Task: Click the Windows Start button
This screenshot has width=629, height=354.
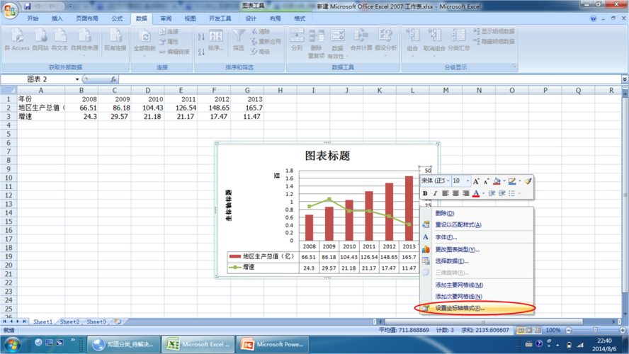Action: (x=12, y=344)
